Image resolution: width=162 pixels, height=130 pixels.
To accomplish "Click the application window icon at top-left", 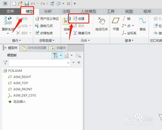I will [5, 4].
